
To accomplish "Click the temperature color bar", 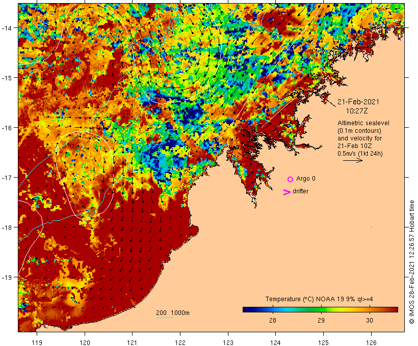I will (320, 309).
